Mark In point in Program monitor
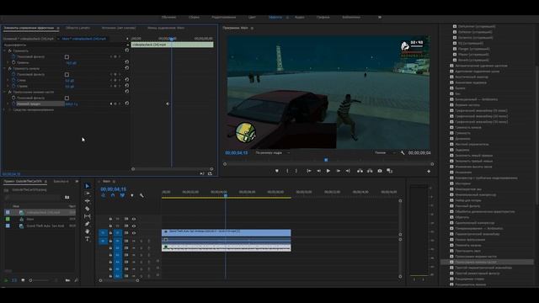539x303 pixels. [287, 171]
